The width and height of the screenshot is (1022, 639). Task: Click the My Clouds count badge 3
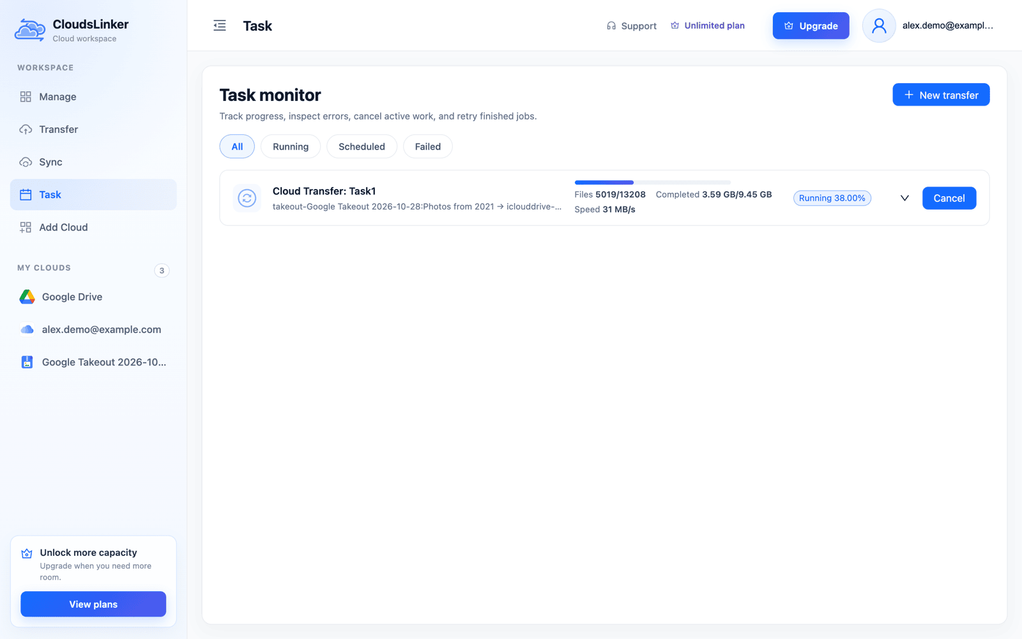[162, 270]
